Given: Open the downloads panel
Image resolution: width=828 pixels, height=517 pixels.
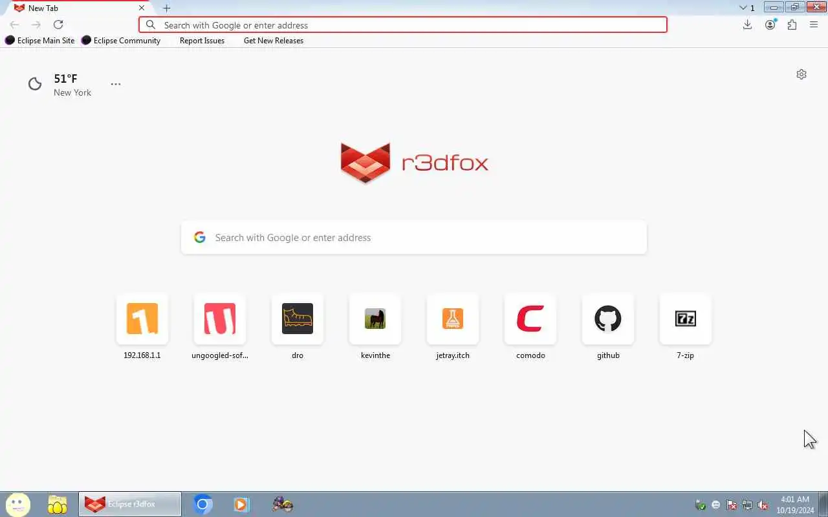Looking at the screenshot, I should point(747,25).
